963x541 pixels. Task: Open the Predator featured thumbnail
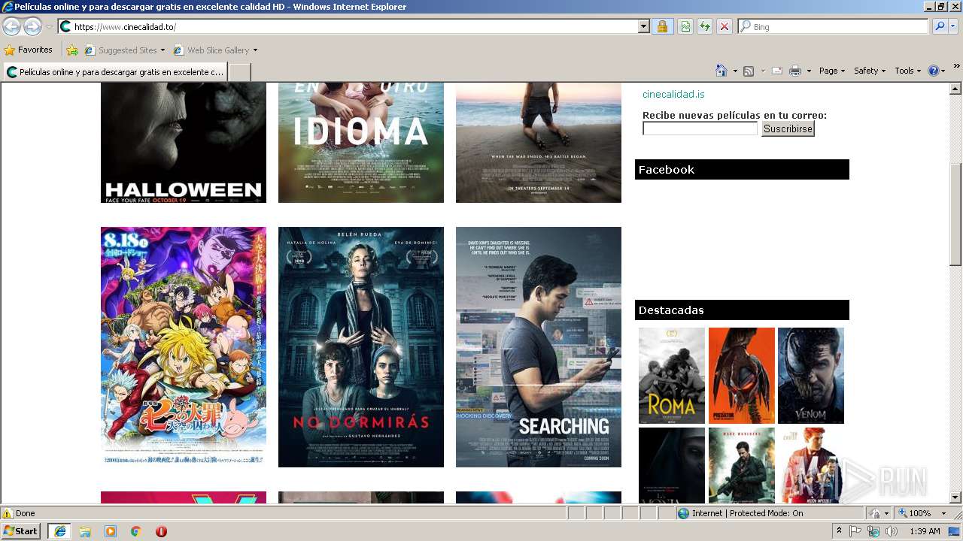[742, 376]
